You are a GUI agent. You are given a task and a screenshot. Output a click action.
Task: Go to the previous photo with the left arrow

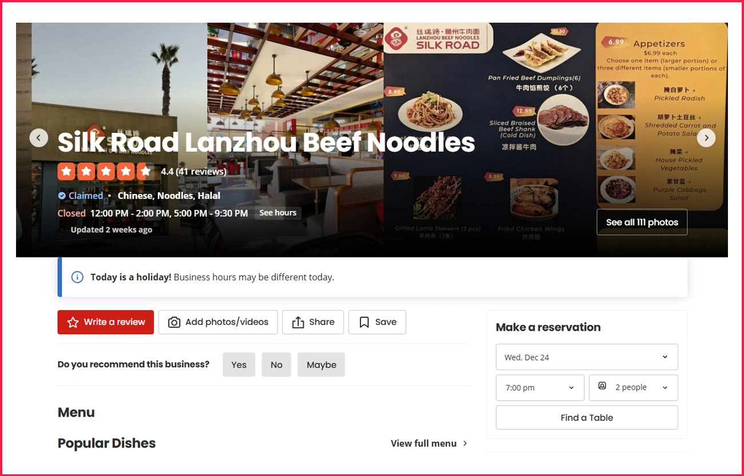(x=39, y=138)
